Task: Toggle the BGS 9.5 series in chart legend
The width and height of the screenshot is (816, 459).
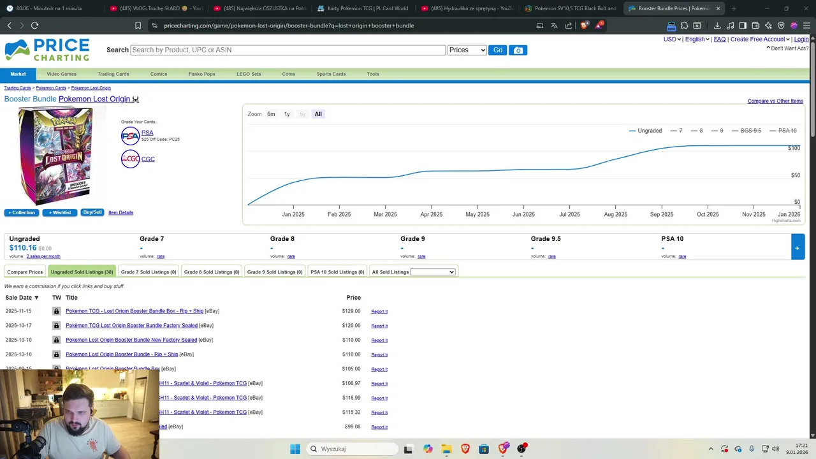Action: [x=747, y=131]
